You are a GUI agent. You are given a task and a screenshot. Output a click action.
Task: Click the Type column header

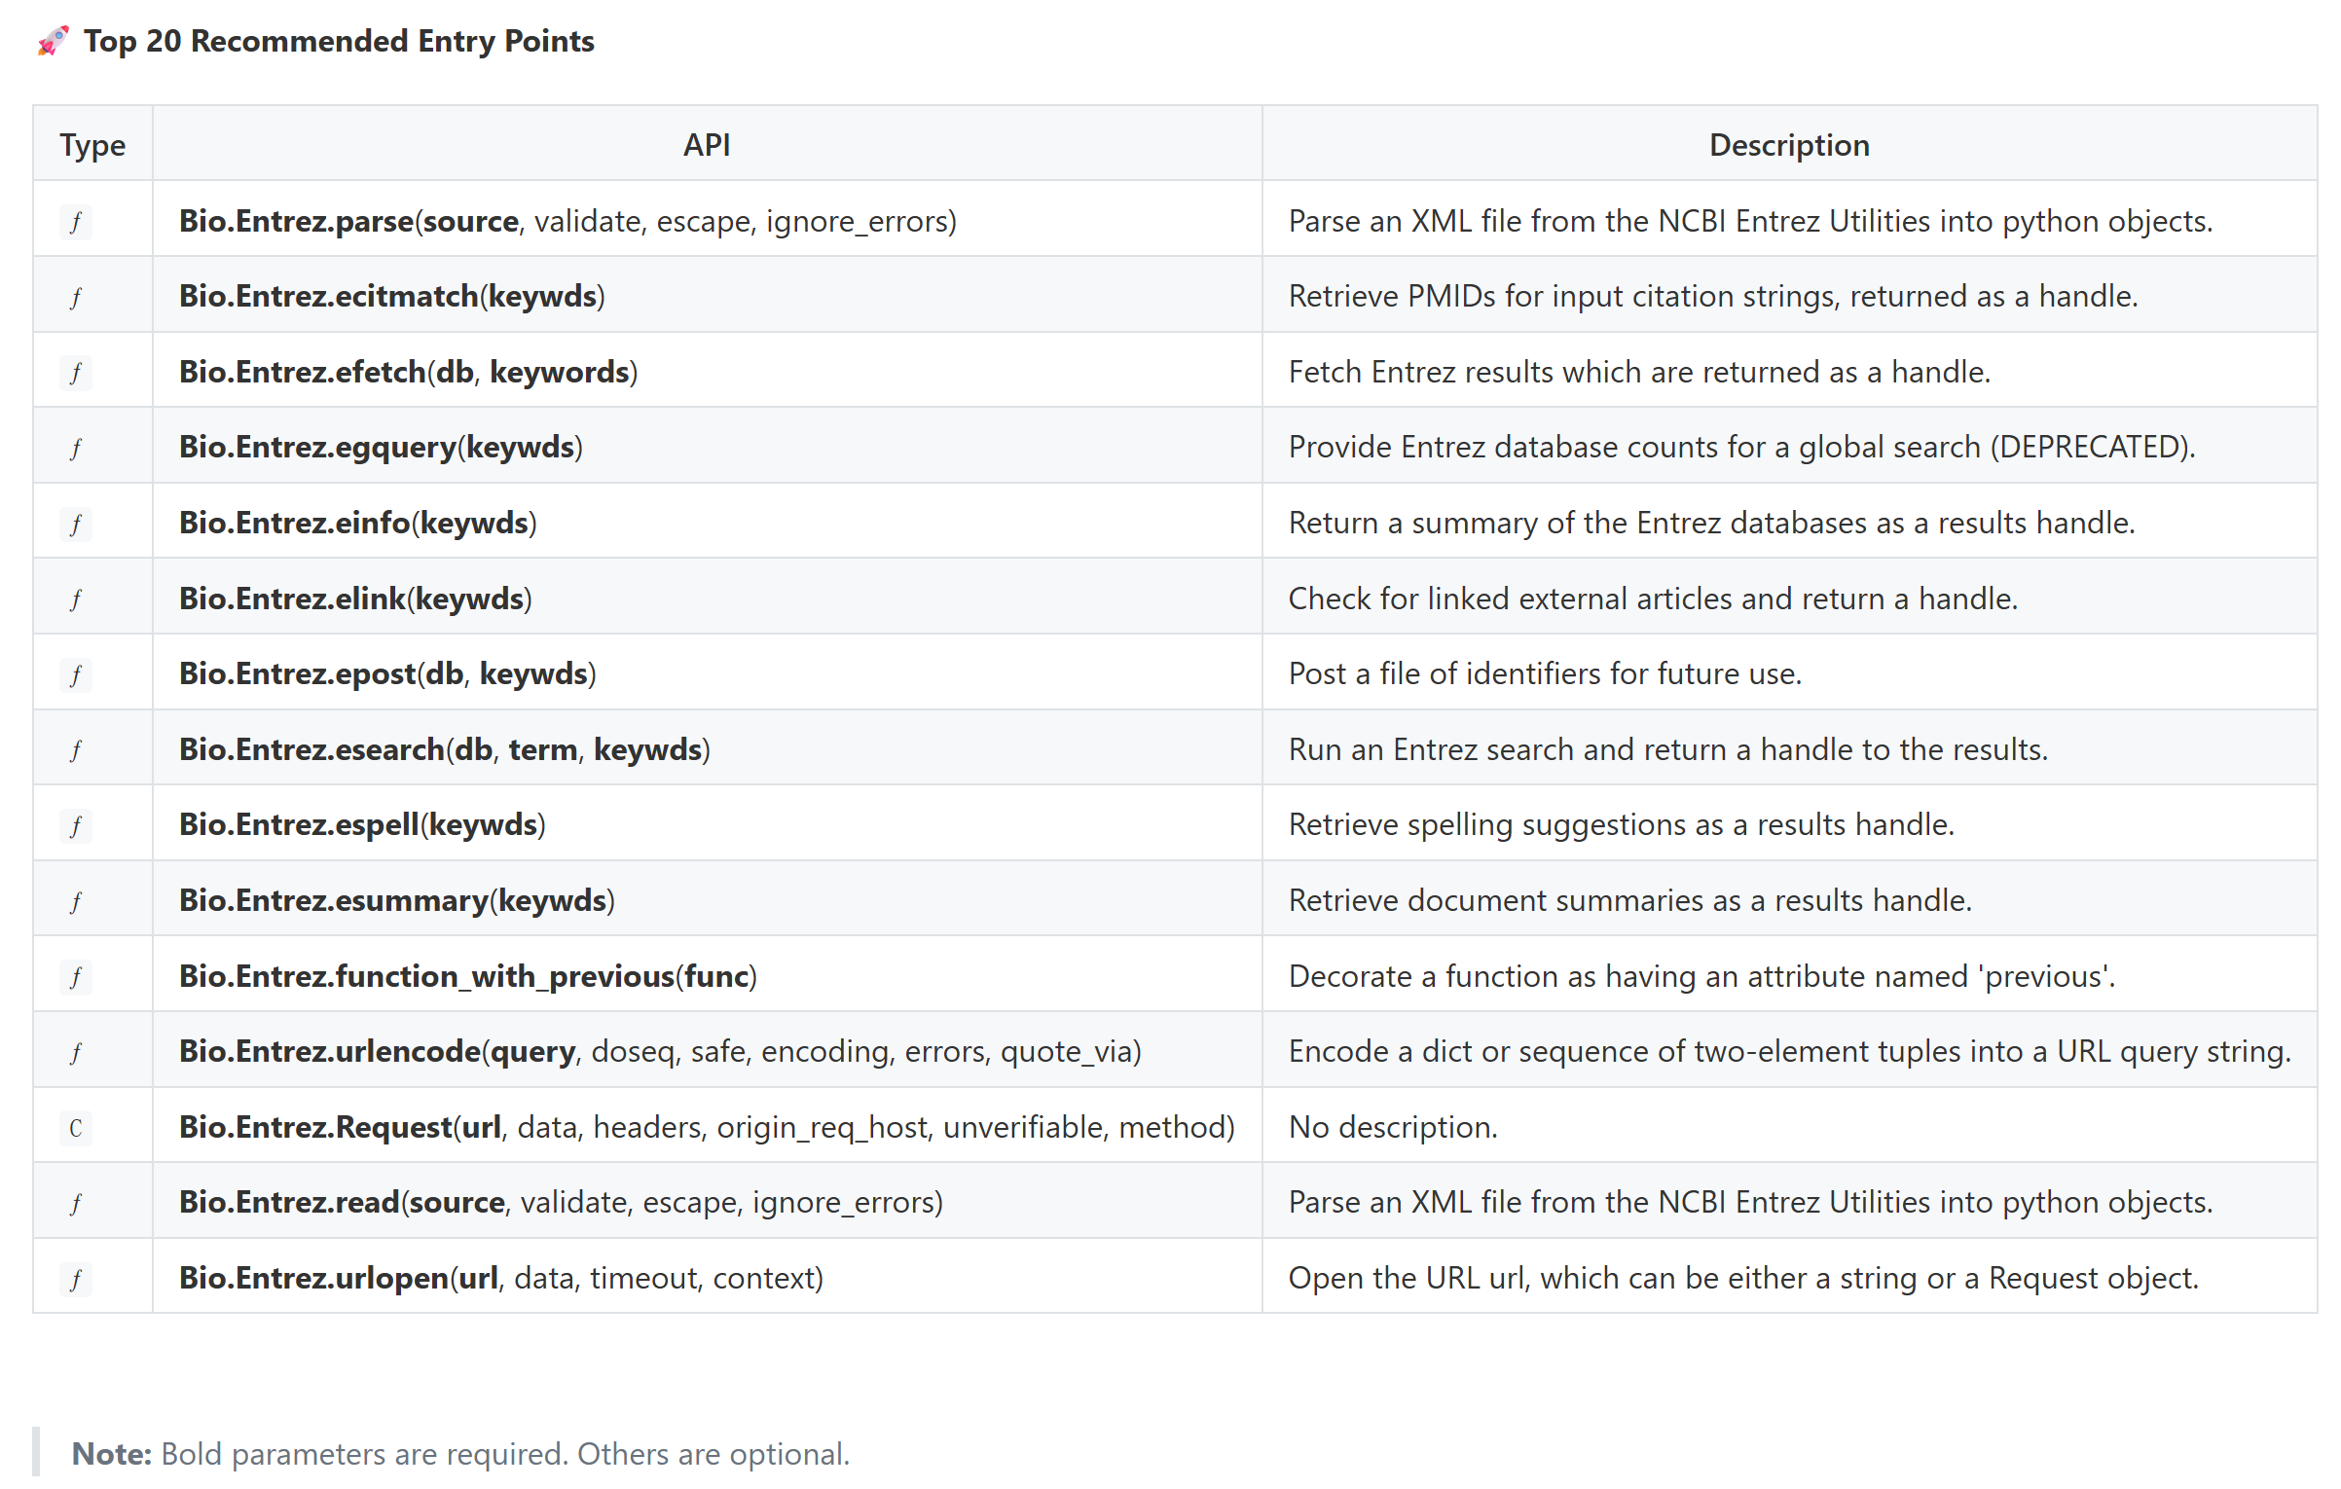[x=92, y=145]
